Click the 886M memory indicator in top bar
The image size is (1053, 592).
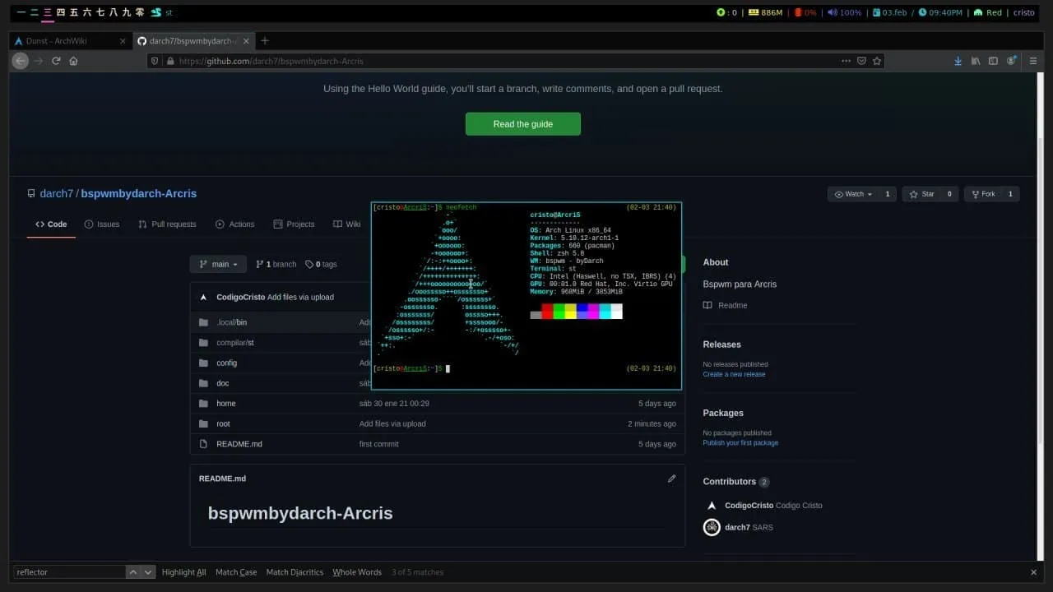765,12
